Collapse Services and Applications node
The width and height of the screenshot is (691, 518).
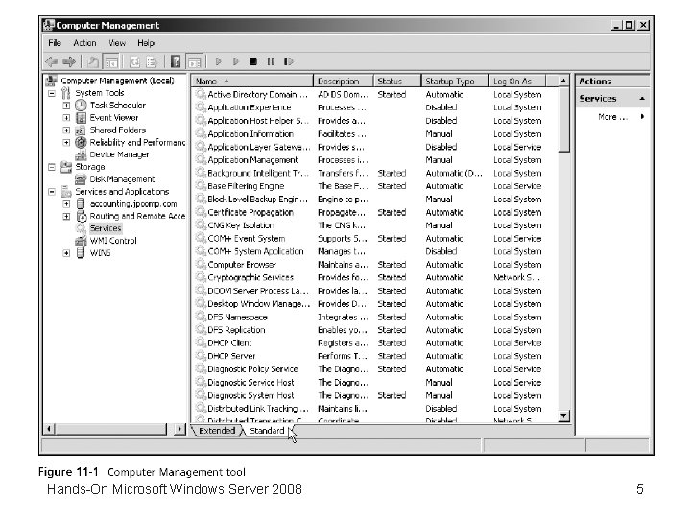click(x=52, y=192)
